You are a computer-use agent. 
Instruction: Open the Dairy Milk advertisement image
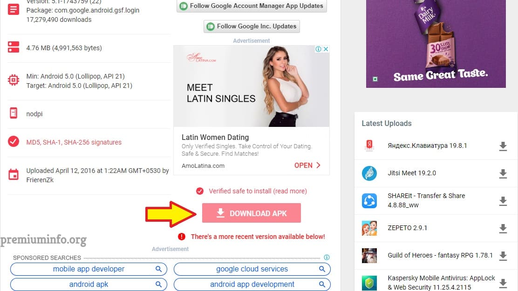(436, 44)
